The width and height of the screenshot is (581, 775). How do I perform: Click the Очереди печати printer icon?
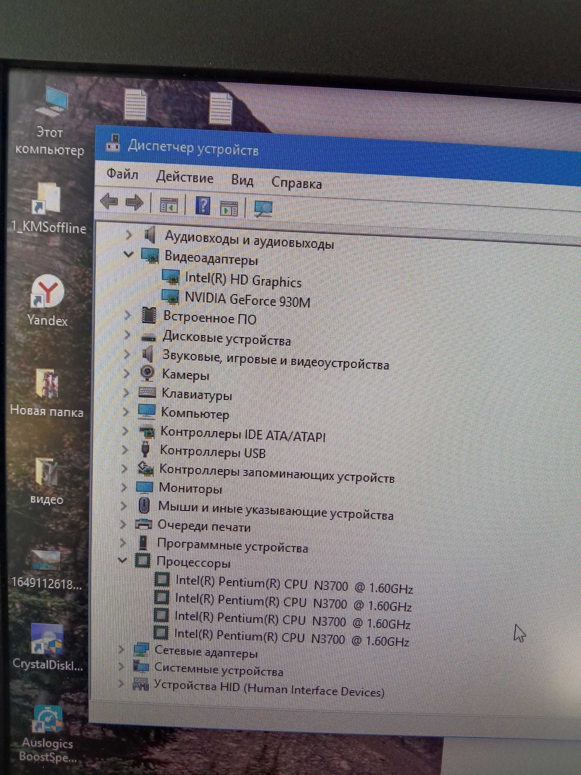(x=144, y=525)
